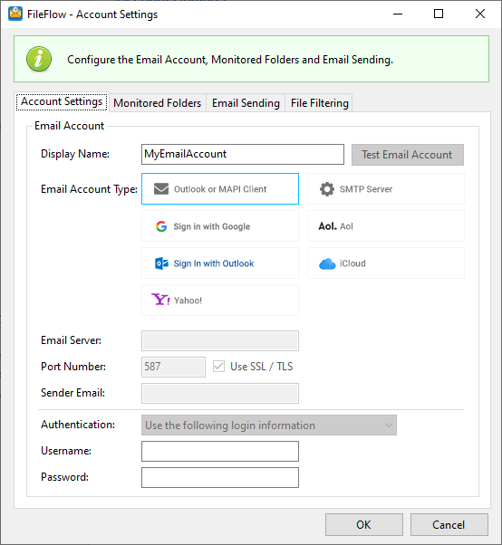This screenshot has width=502, height=545.
Task: Click the FileFlow app icon in title bar
Action: coord(15,14)
